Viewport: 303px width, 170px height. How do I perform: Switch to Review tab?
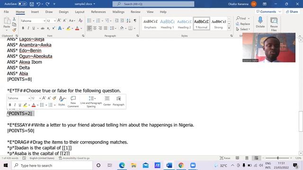coord(135,12)
